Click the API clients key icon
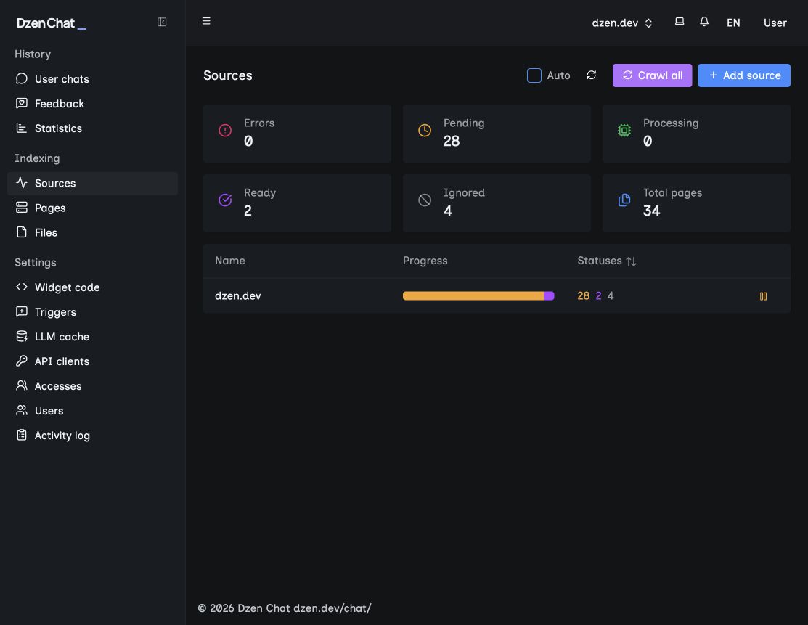808x625 pixels. click(22, 361)
